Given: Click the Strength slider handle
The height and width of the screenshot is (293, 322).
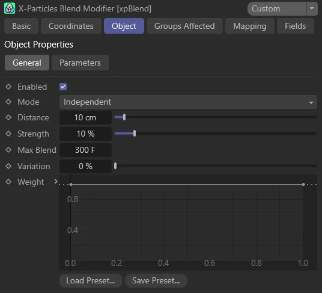Looking at the screenshot, I should (x=135, y=134).
